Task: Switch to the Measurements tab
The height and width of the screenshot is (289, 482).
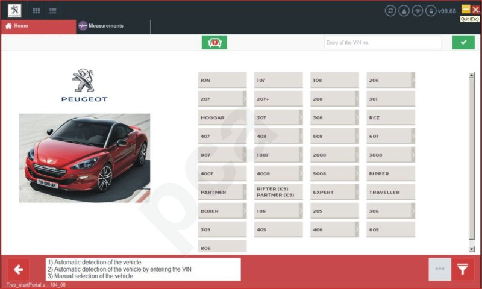Action: click(x=101, y=26)
